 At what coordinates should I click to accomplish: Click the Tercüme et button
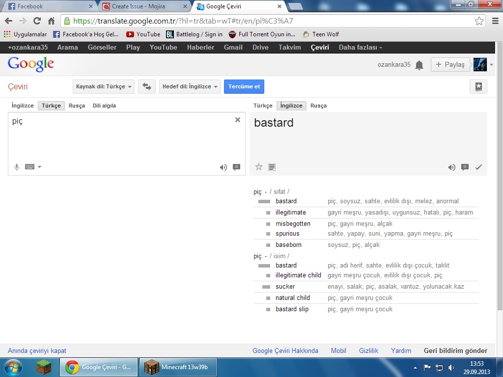pos(244,86)
